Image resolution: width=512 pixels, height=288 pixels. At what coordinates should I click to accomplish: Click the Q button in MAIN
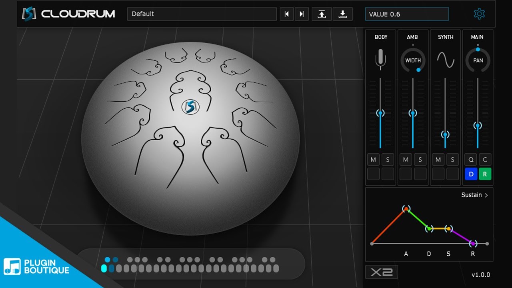coord(471,160)
